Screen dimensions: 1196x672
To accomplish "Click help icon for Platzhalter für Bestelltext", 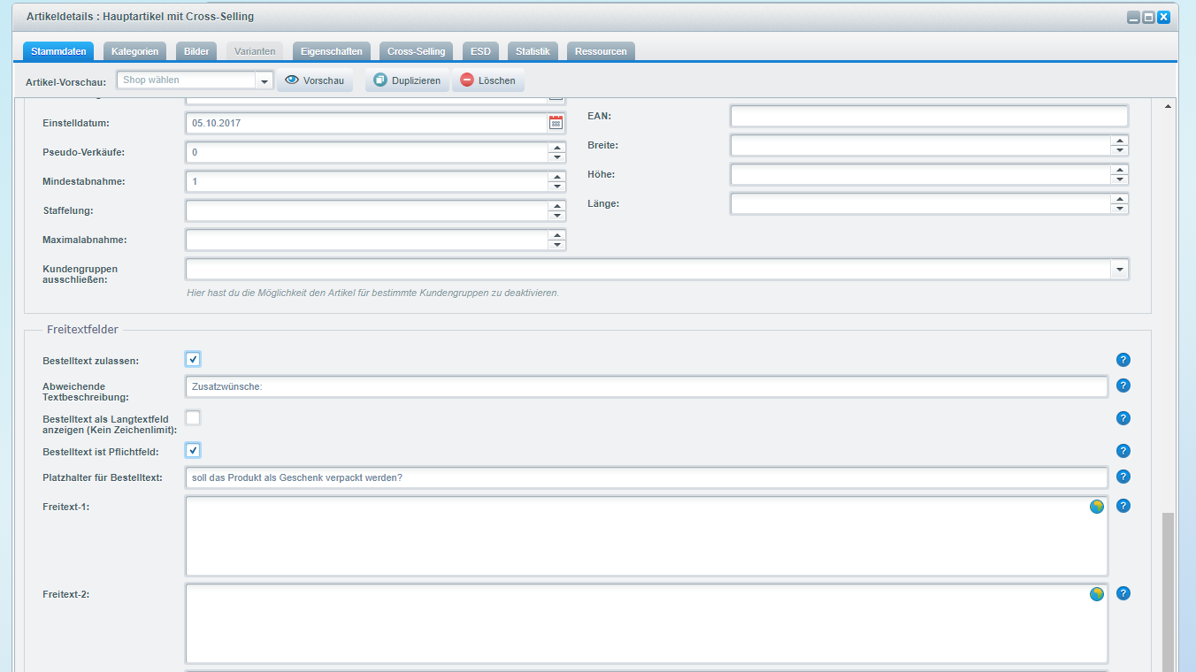I will coord(1123,477).
